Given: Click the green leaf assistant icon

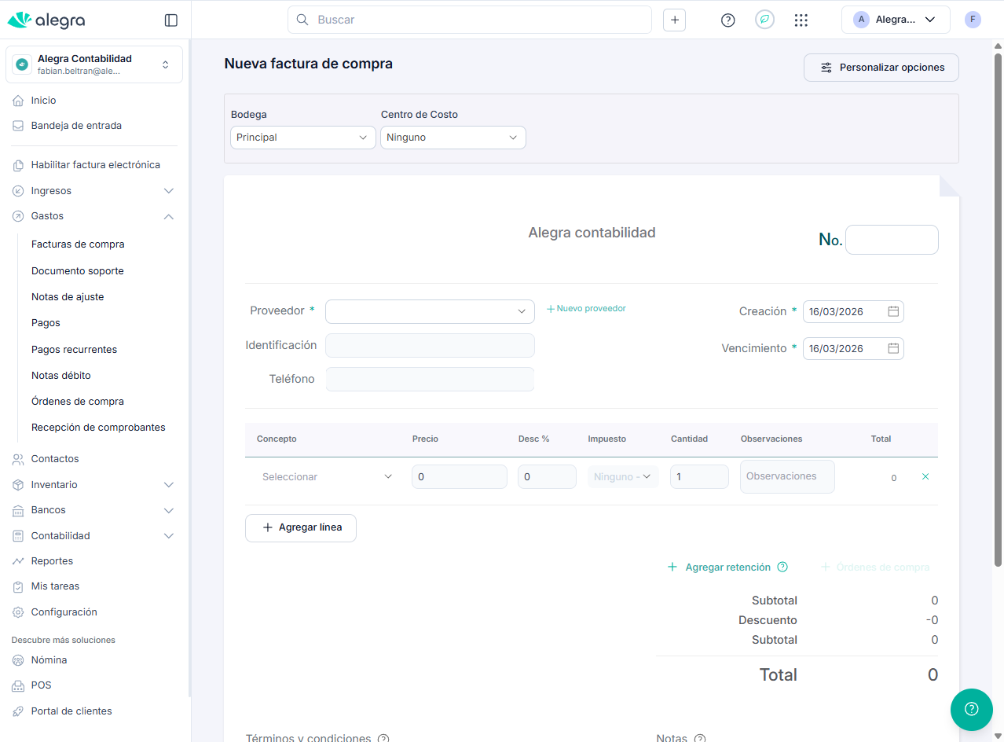Looking at the screenshot, I should click(x=764, y=20).
